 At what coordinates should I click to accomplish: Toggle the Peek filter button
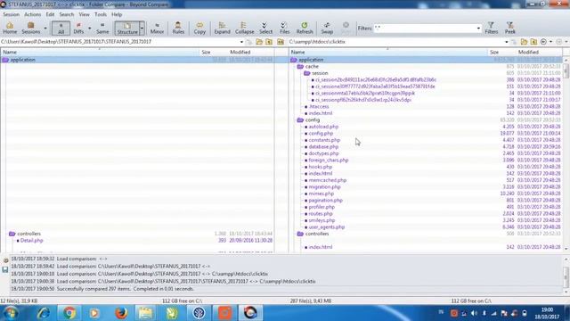pyautogui.click(x=510, y=28)
